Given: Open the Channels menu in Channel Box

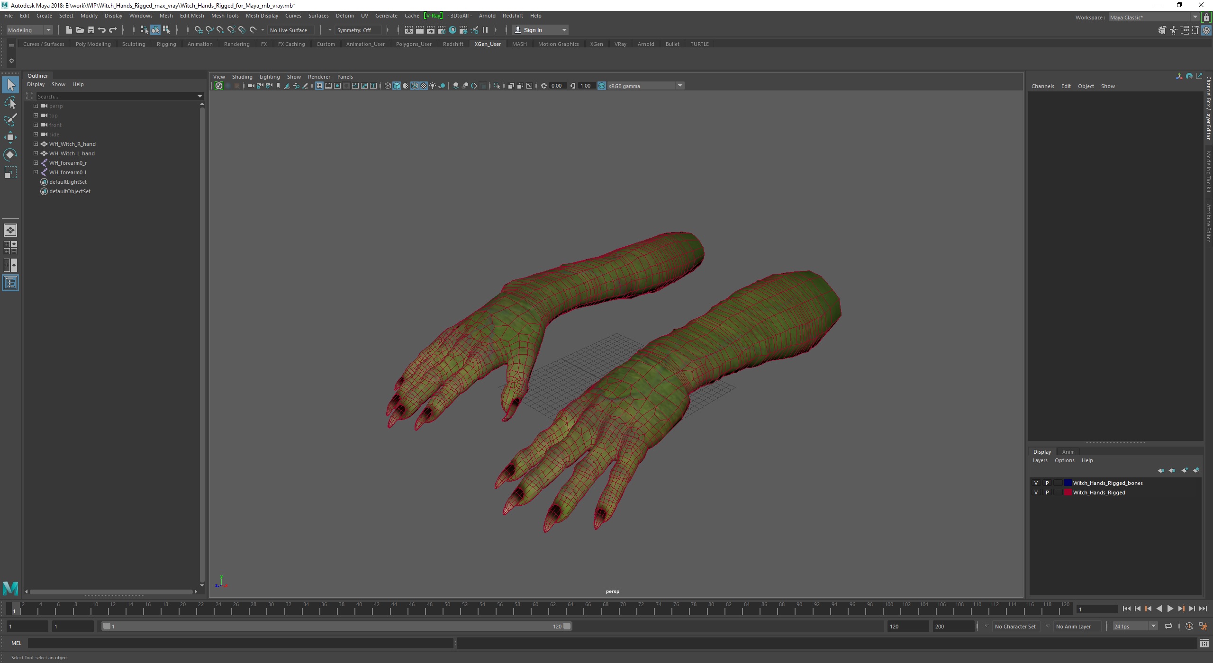Looking at the screenshot, I should pos(1042,86).
